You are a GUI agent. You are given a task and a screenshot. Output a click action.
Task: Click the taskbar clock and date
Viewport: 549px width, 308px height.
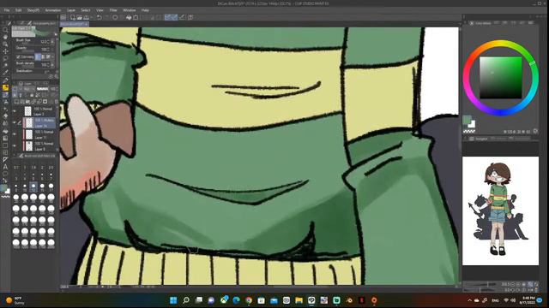pos(528,300)
